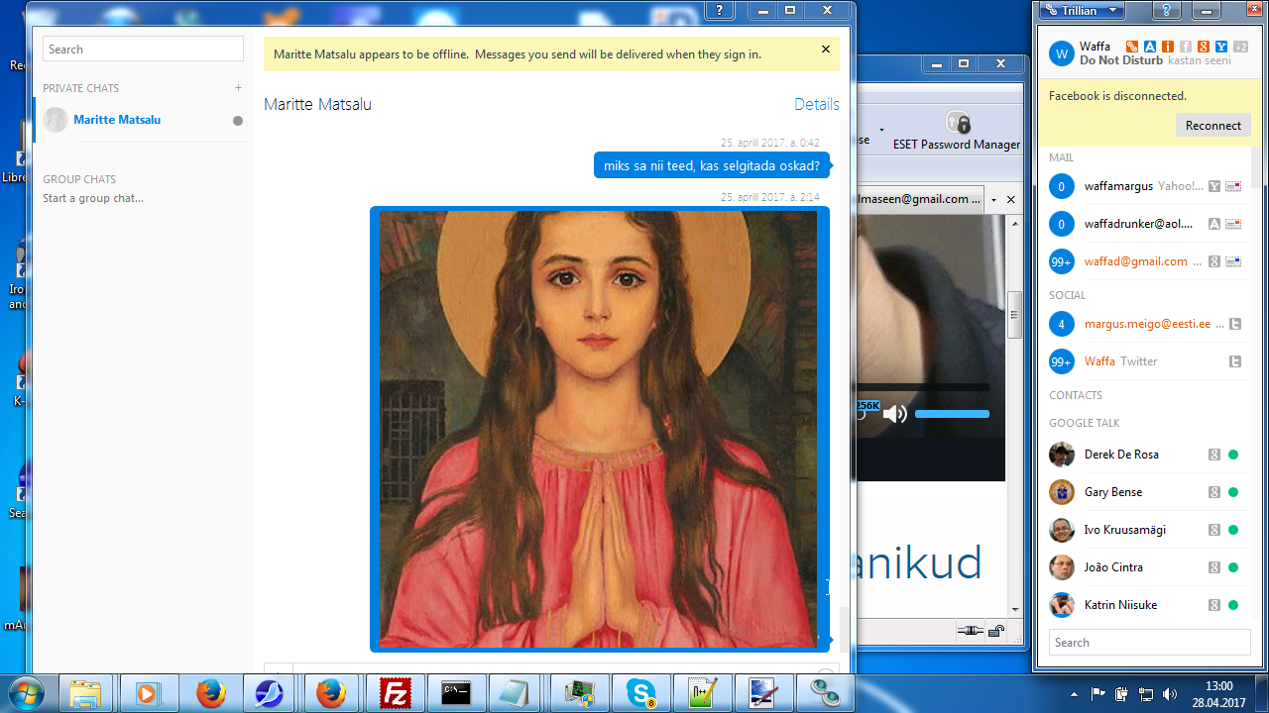Click Twitter icon next to Waffa Twitter

(1235, 361)
